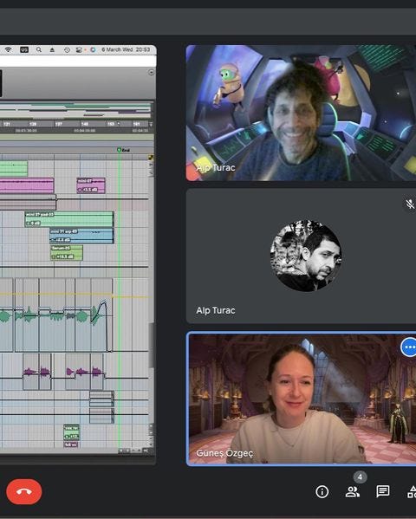416x519 pixels.
Task: Open more options on Güneş Özgeç's tile
Action: click(x=409, y=347)
